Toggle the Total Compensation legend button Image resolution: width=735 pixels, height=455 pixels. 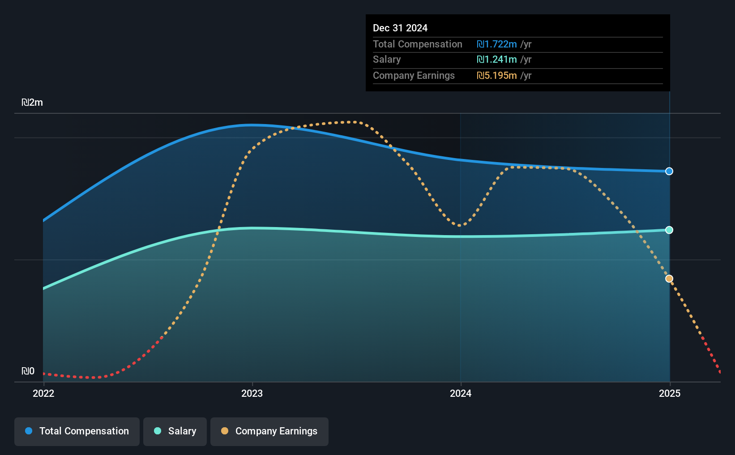77,431
